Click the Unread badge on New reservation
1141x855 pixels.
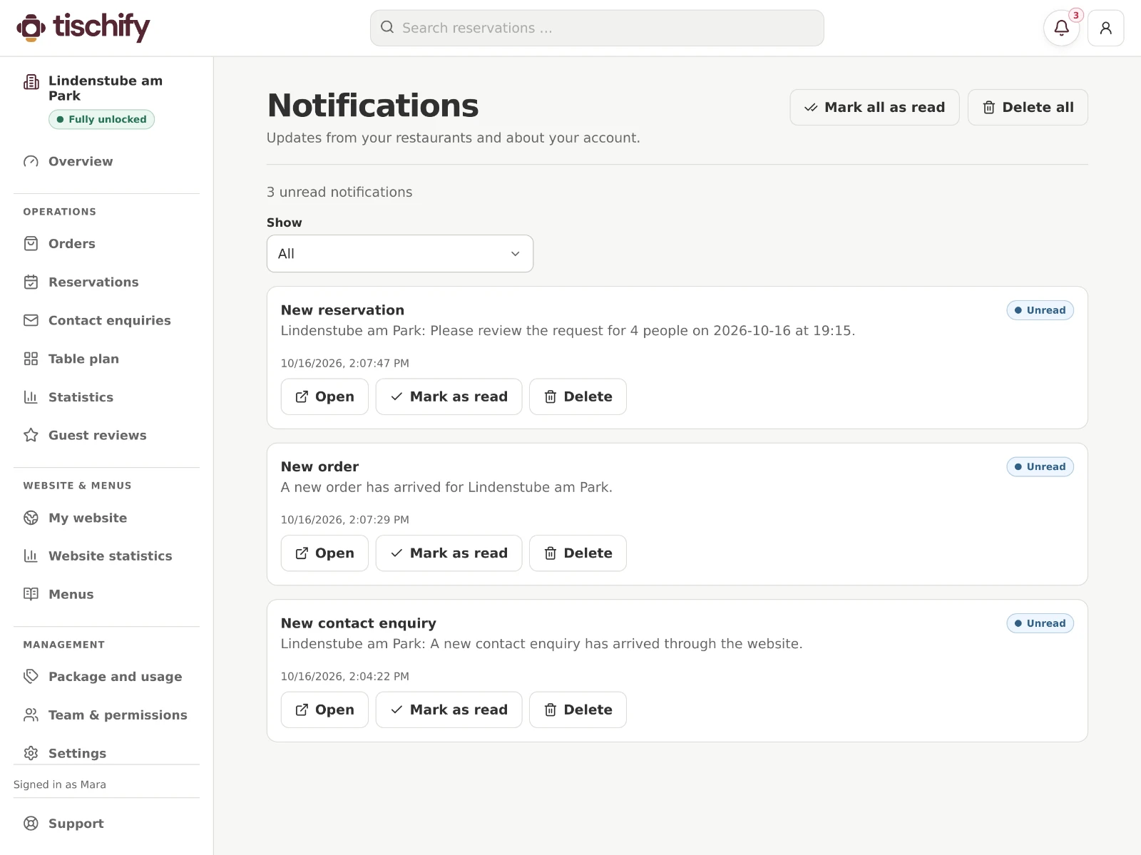[1040, 310]
